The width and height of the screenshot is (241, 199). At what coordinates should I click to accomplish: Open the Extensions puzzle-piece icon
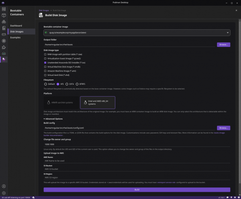click(4, 47)
